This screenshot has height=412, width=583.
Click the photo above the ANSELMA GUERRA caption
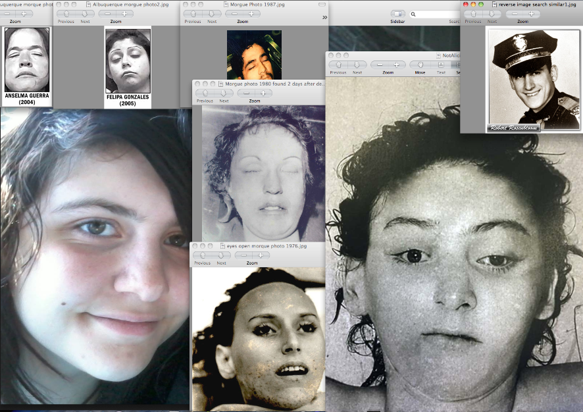click(x=27, y=59)
